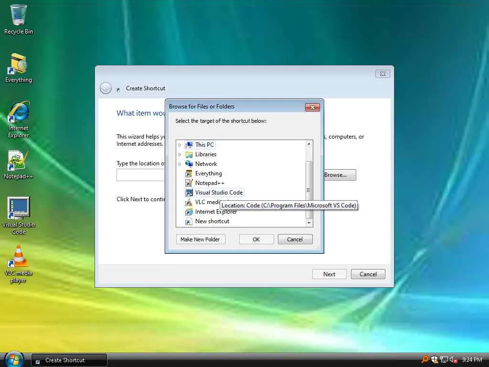The image size is (489, 367).
Task: Click the Everything shortcut icon in browse list
Action: tap(189, 173)
